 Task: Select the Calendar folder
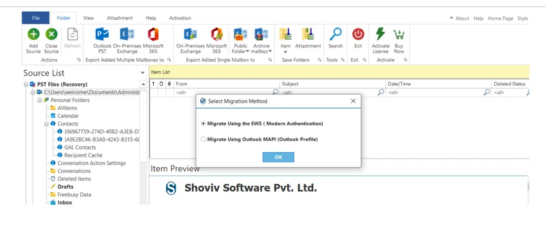click(x=68, y=116)
